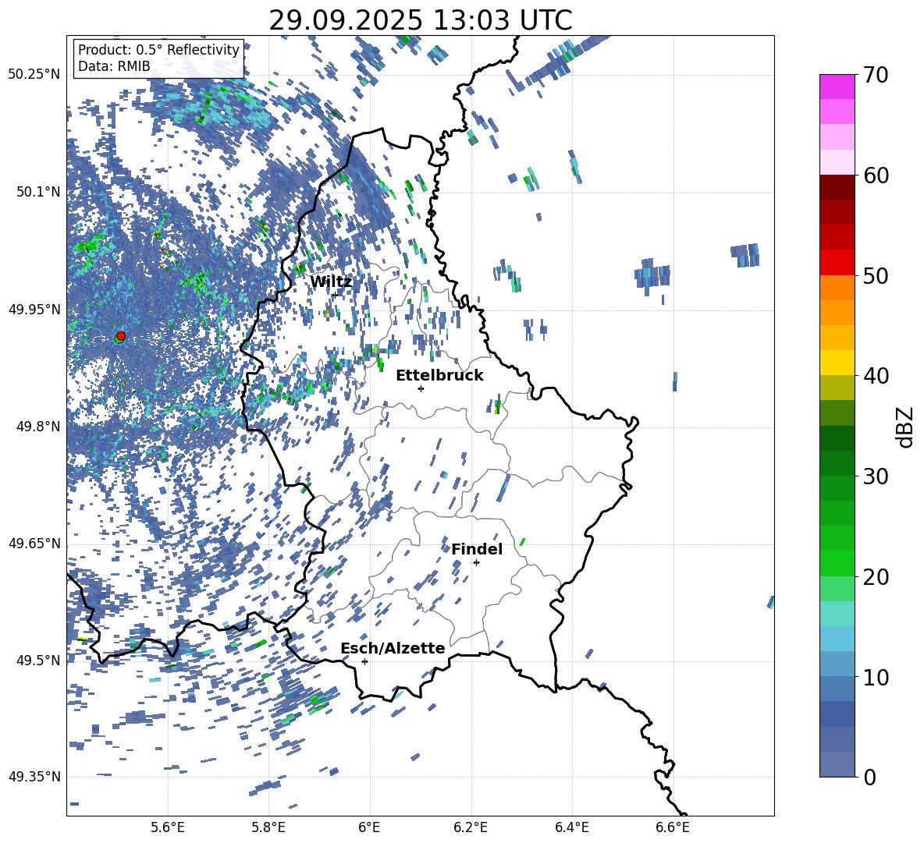Click the 49.8°N latitude label
Screen dimensions: 924x843
coord(38,426)
